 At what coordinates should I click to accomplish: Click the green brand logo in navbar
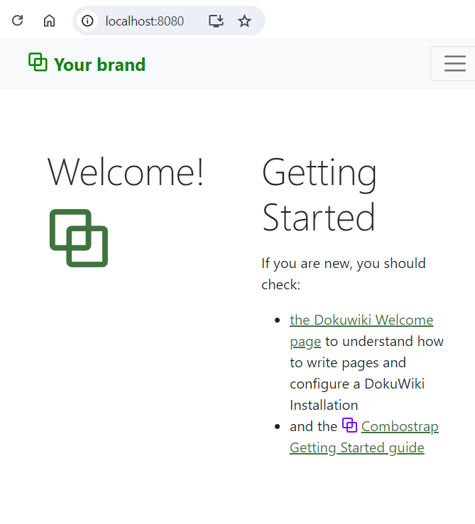(x=38, y=62)
